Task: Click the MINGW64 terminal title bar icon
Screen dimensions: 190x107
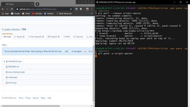Action: [x=97, y=2]
